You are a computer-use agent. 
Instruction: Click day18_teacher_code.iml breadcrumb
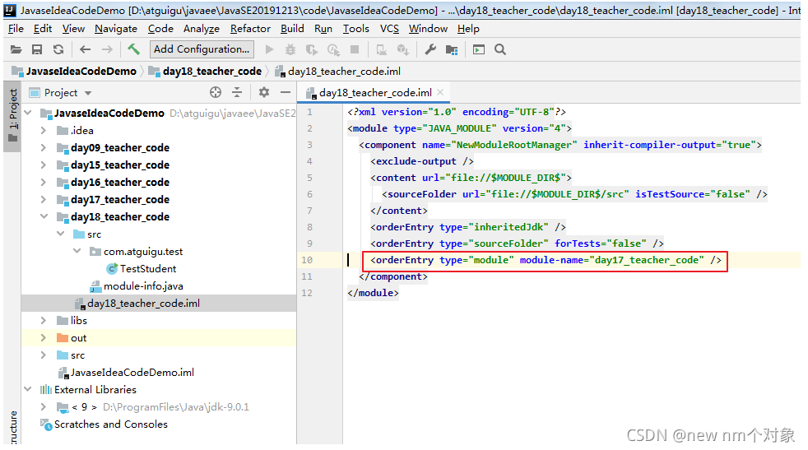(x=338, y=71)
